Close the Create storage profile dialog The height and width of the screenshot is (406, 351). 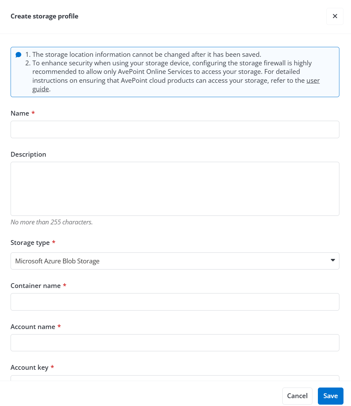[335, 16]
